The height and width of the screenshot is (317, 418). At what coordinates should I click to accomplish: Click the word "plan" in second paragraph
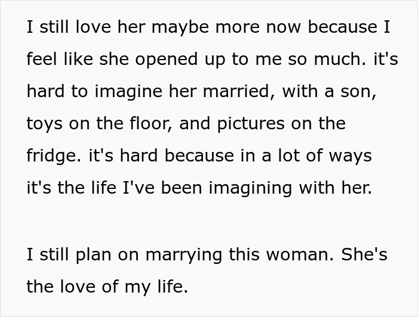click(x=94, y=255)
